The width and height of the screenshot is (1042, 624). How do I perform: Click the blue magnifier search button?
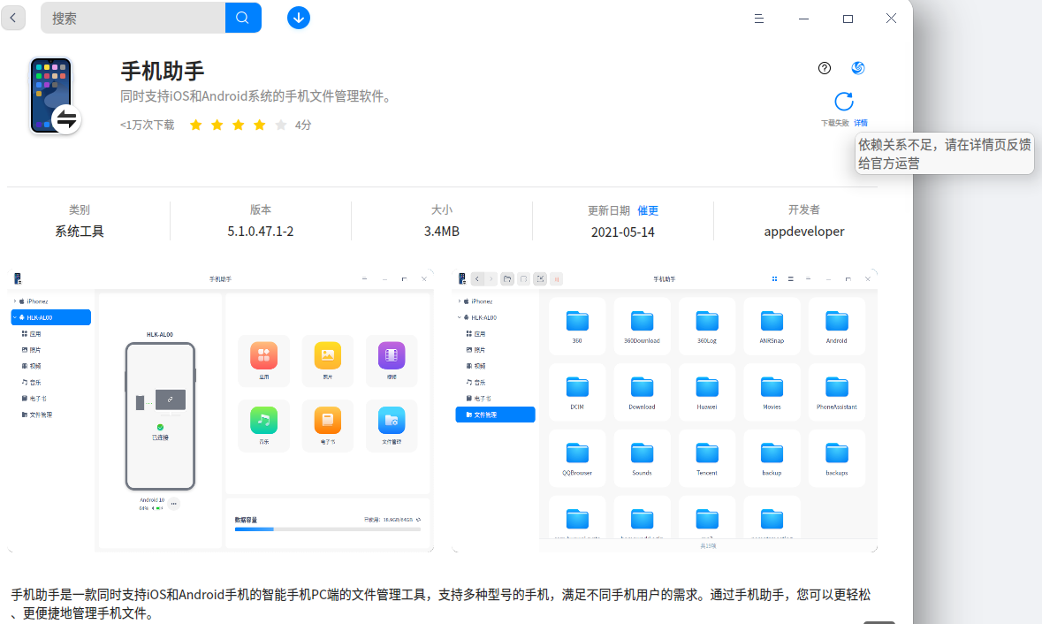point(243,18)
